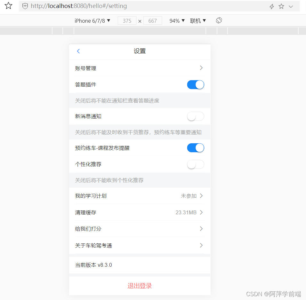Click the shield icon inside the address bar
Viewport: 306px width, 300px height.
(25, 6)
